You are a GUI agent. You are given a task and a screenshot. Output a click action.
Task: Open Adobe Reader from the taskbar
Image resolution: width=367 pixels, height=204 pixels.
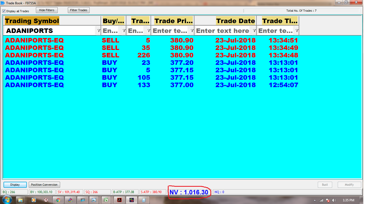[x=119, y=200]
